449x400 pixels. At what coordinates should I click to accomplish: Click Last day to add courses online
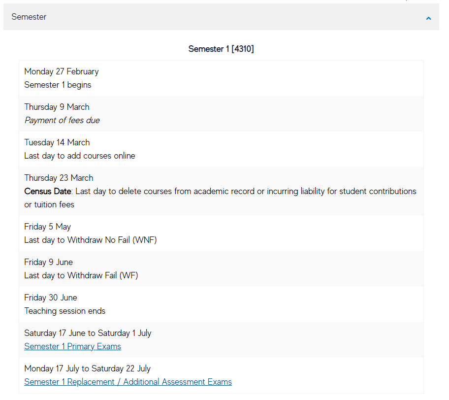pyautogui.click(x=80, y=156)
